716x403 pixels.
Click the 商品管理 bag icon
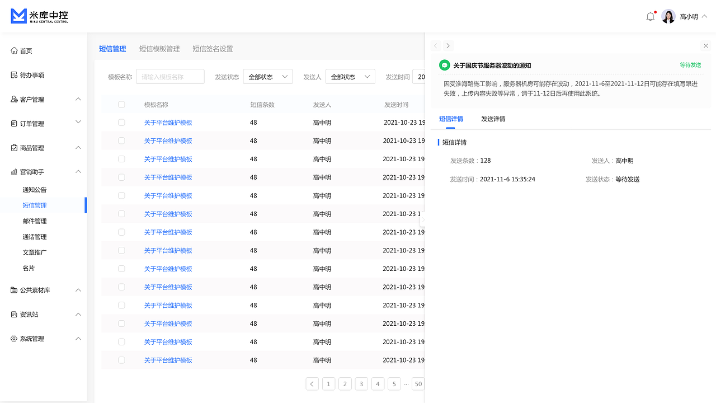14,148
